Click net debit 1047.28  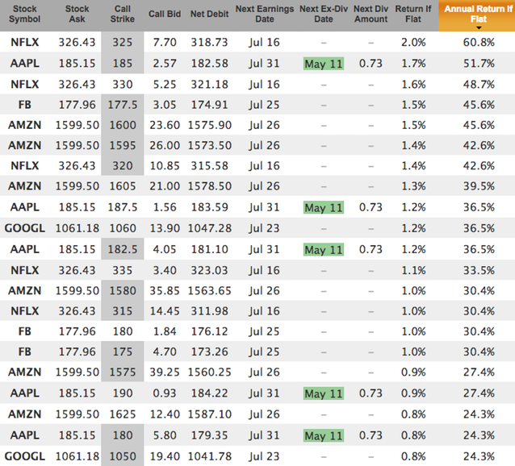point(210,228)
